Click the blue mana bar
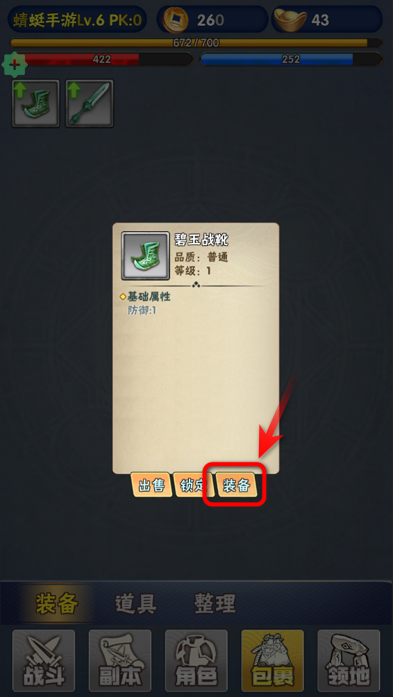This screenshot has width=393, height=697. click(291, 59)
